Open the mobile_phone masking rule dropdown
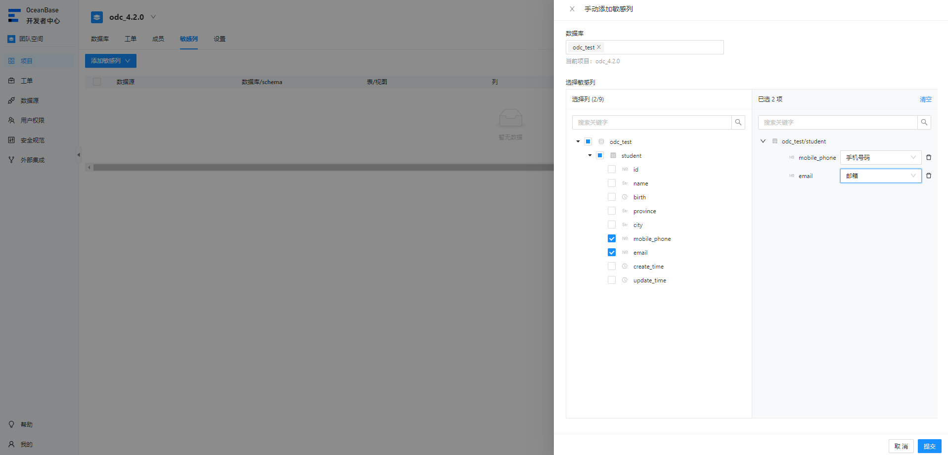Image resolution: width=948 pixels, height=455 pixels. (881, 157)
